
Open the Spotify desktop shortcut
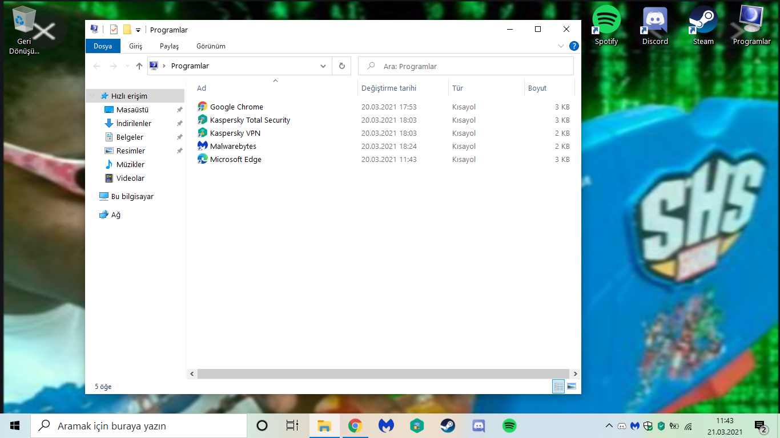pos(606,25)
